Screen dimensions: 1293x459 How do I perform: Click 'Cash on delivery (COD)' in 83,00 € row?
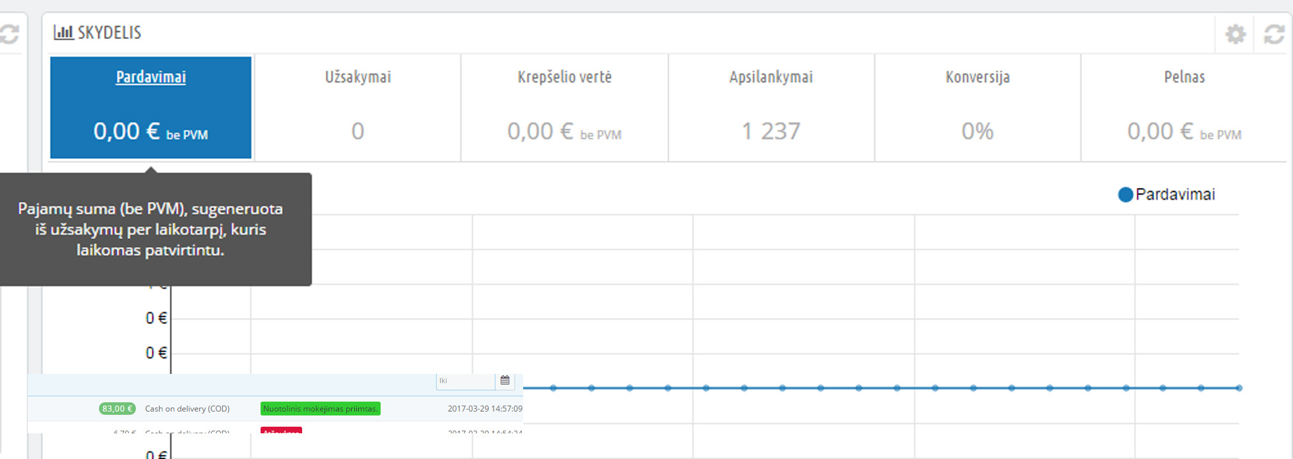(187, 409)
